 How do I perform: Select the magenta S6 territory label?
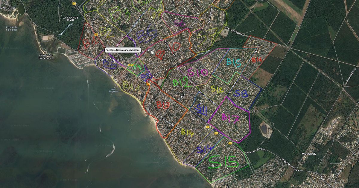point(179,23)
